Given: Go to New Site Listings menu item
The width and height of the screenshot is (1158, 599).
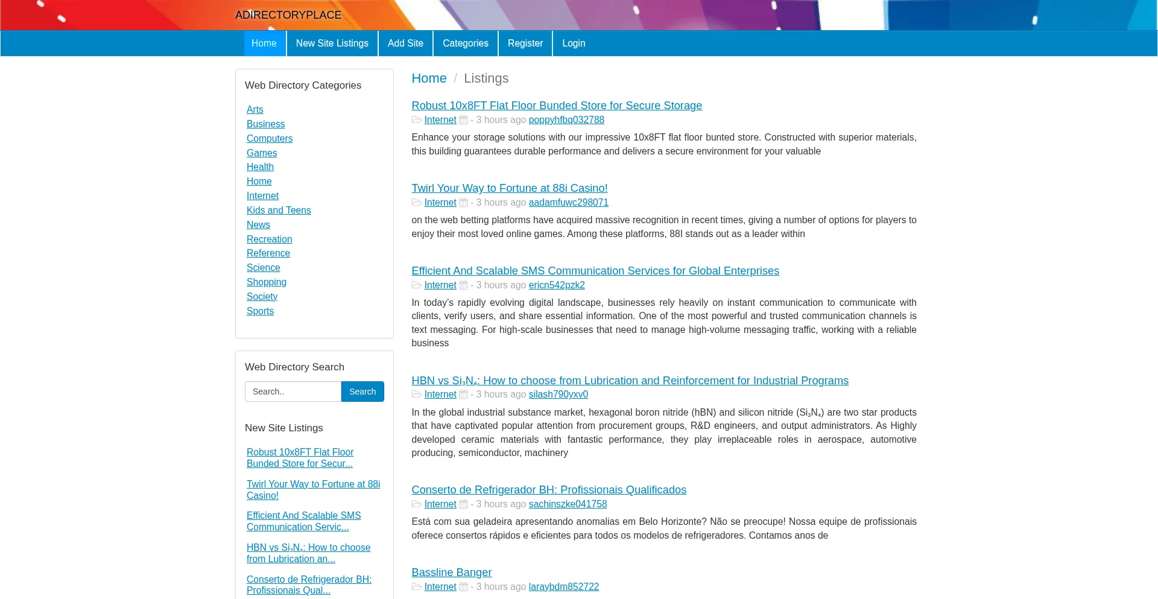Looking at the screenshot, I should tap(332, 43).
